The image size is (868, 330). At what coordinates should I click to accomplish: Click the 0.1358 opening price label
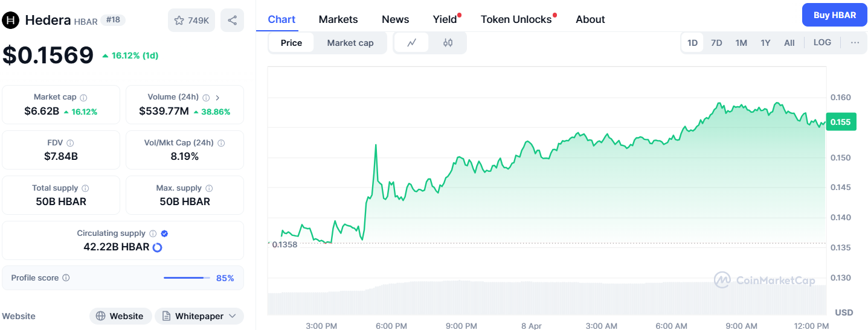tap(285, 244)
